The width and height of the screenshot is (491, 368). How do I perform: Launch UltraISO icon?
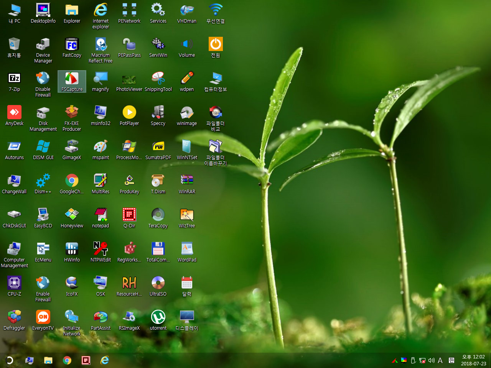coord(158,286)
